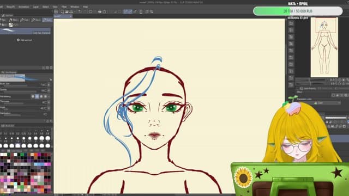Open the Animation menu
Image resolution: width=349 pixels, height=196 pixels.
coord(23,7)
